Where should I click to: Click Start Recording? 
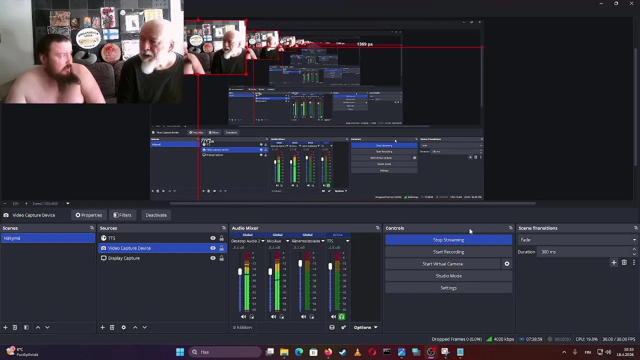coord(448,252)
